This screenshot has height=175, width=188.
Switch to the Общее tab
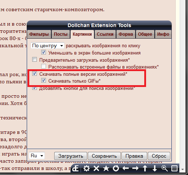pos(145,34)
